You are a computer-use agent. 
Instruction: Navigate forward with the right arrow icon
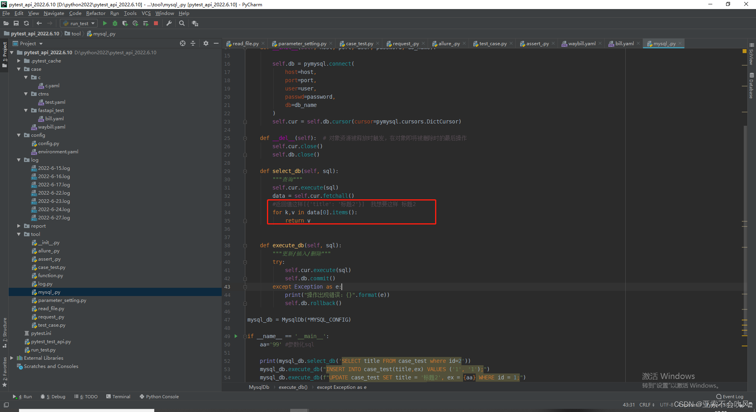click(50, 24)
